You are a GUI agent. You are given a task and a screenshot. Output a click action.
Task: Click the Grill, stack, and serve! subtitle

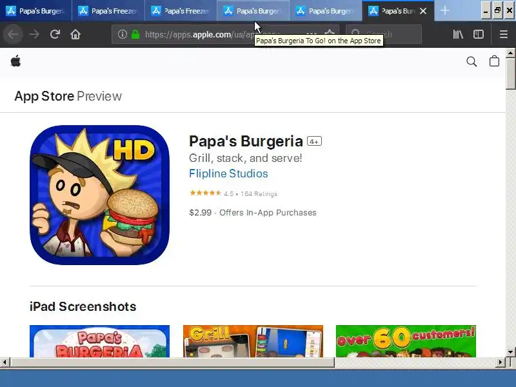click(x=246, y=158)
